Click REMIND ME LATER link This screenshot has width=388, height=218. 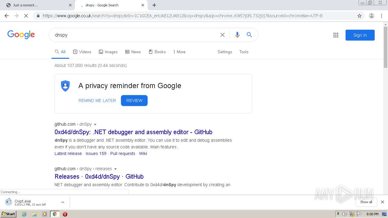[x=97, y=101]
